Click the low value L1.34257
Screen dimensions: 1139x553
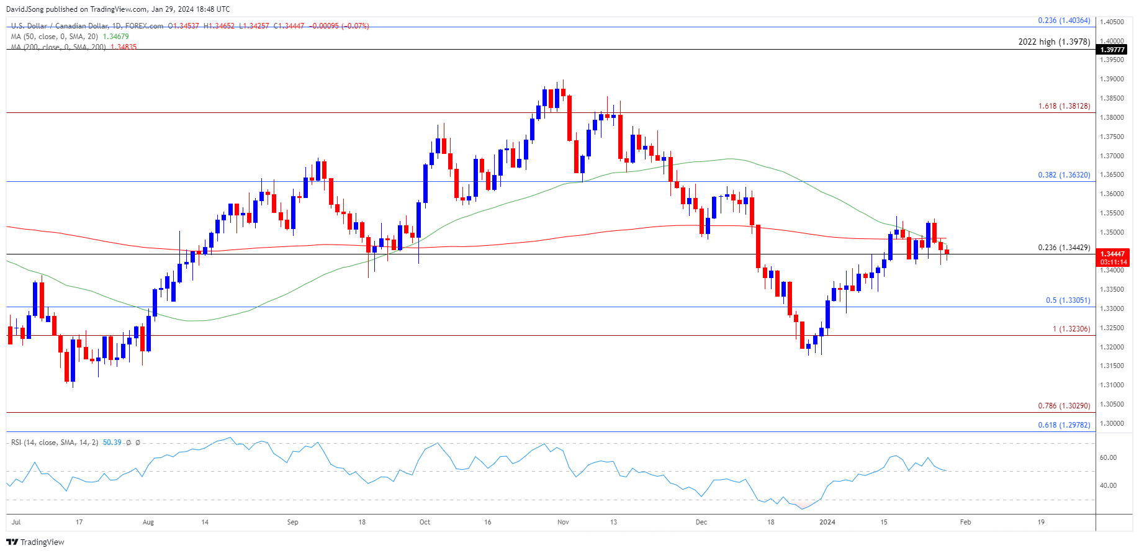(x=254, y=26)
